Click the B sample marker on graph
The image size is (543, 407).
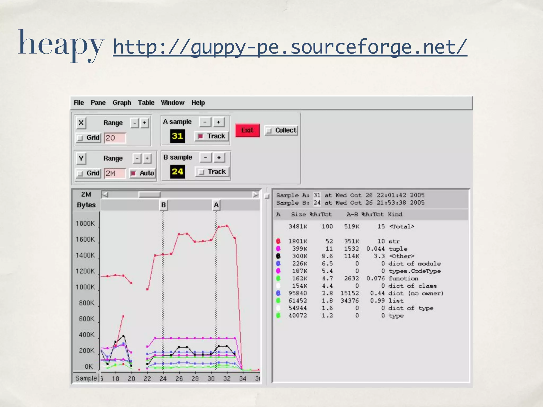coord(163,205)
